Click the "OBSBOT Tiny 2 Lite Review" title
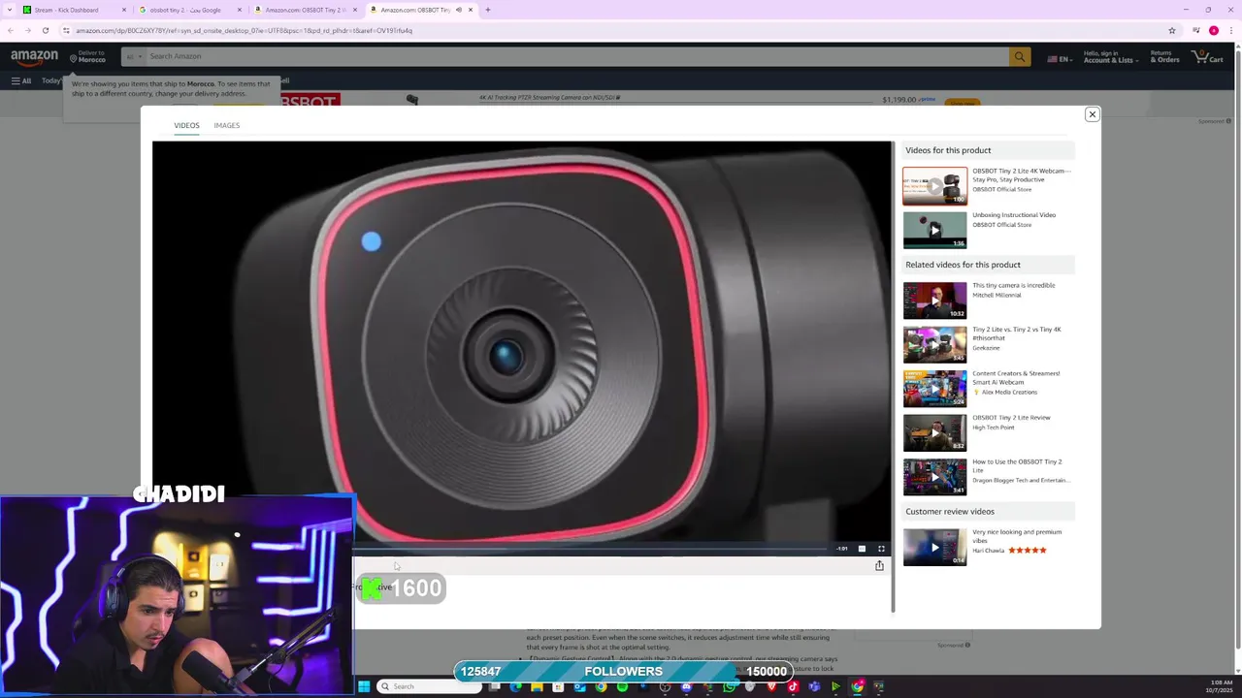 point(1011,418)
